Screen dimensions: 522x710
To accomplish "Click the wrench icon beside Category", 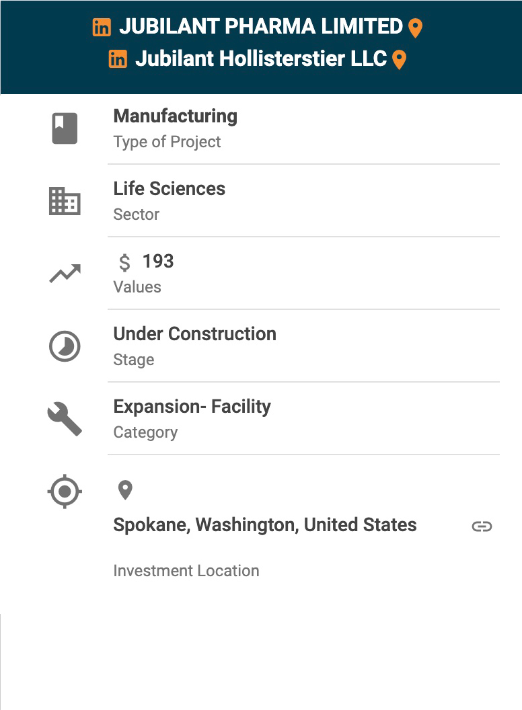I will point(65,419).
